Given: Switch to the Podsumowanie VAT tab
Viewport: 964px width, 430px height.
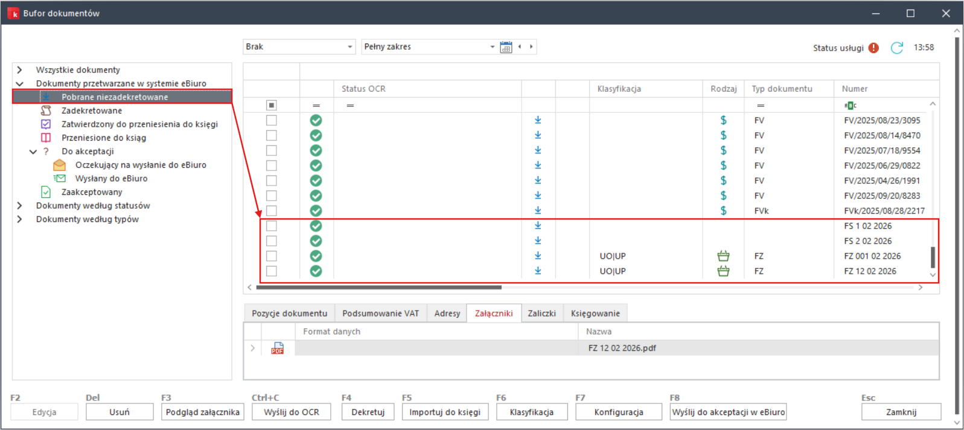Looking at the screenshot, I should 380,313.
